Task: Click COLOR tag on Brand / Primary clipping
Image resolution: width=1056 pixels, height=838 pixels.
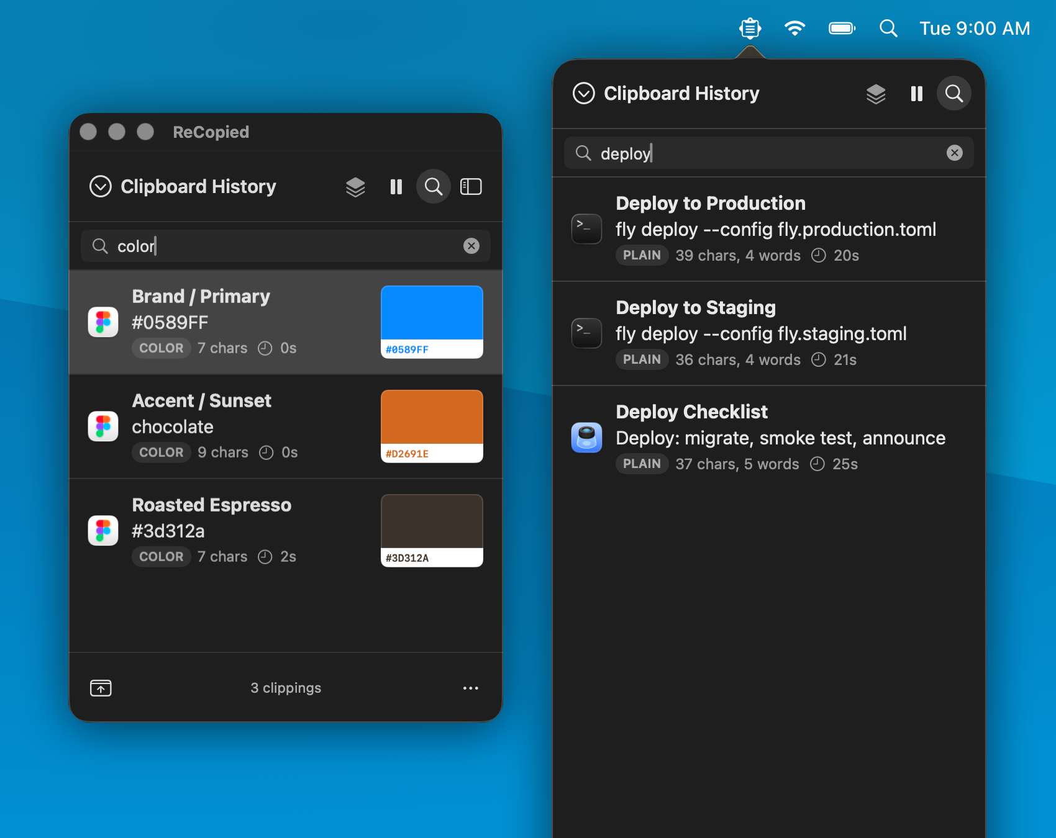Action: [x=161, y=348]
